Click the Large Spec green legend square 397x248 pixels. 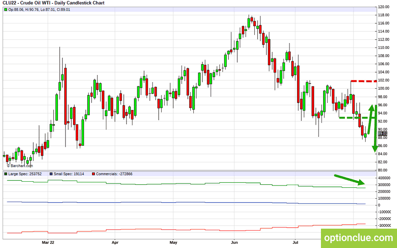(6, 174)
